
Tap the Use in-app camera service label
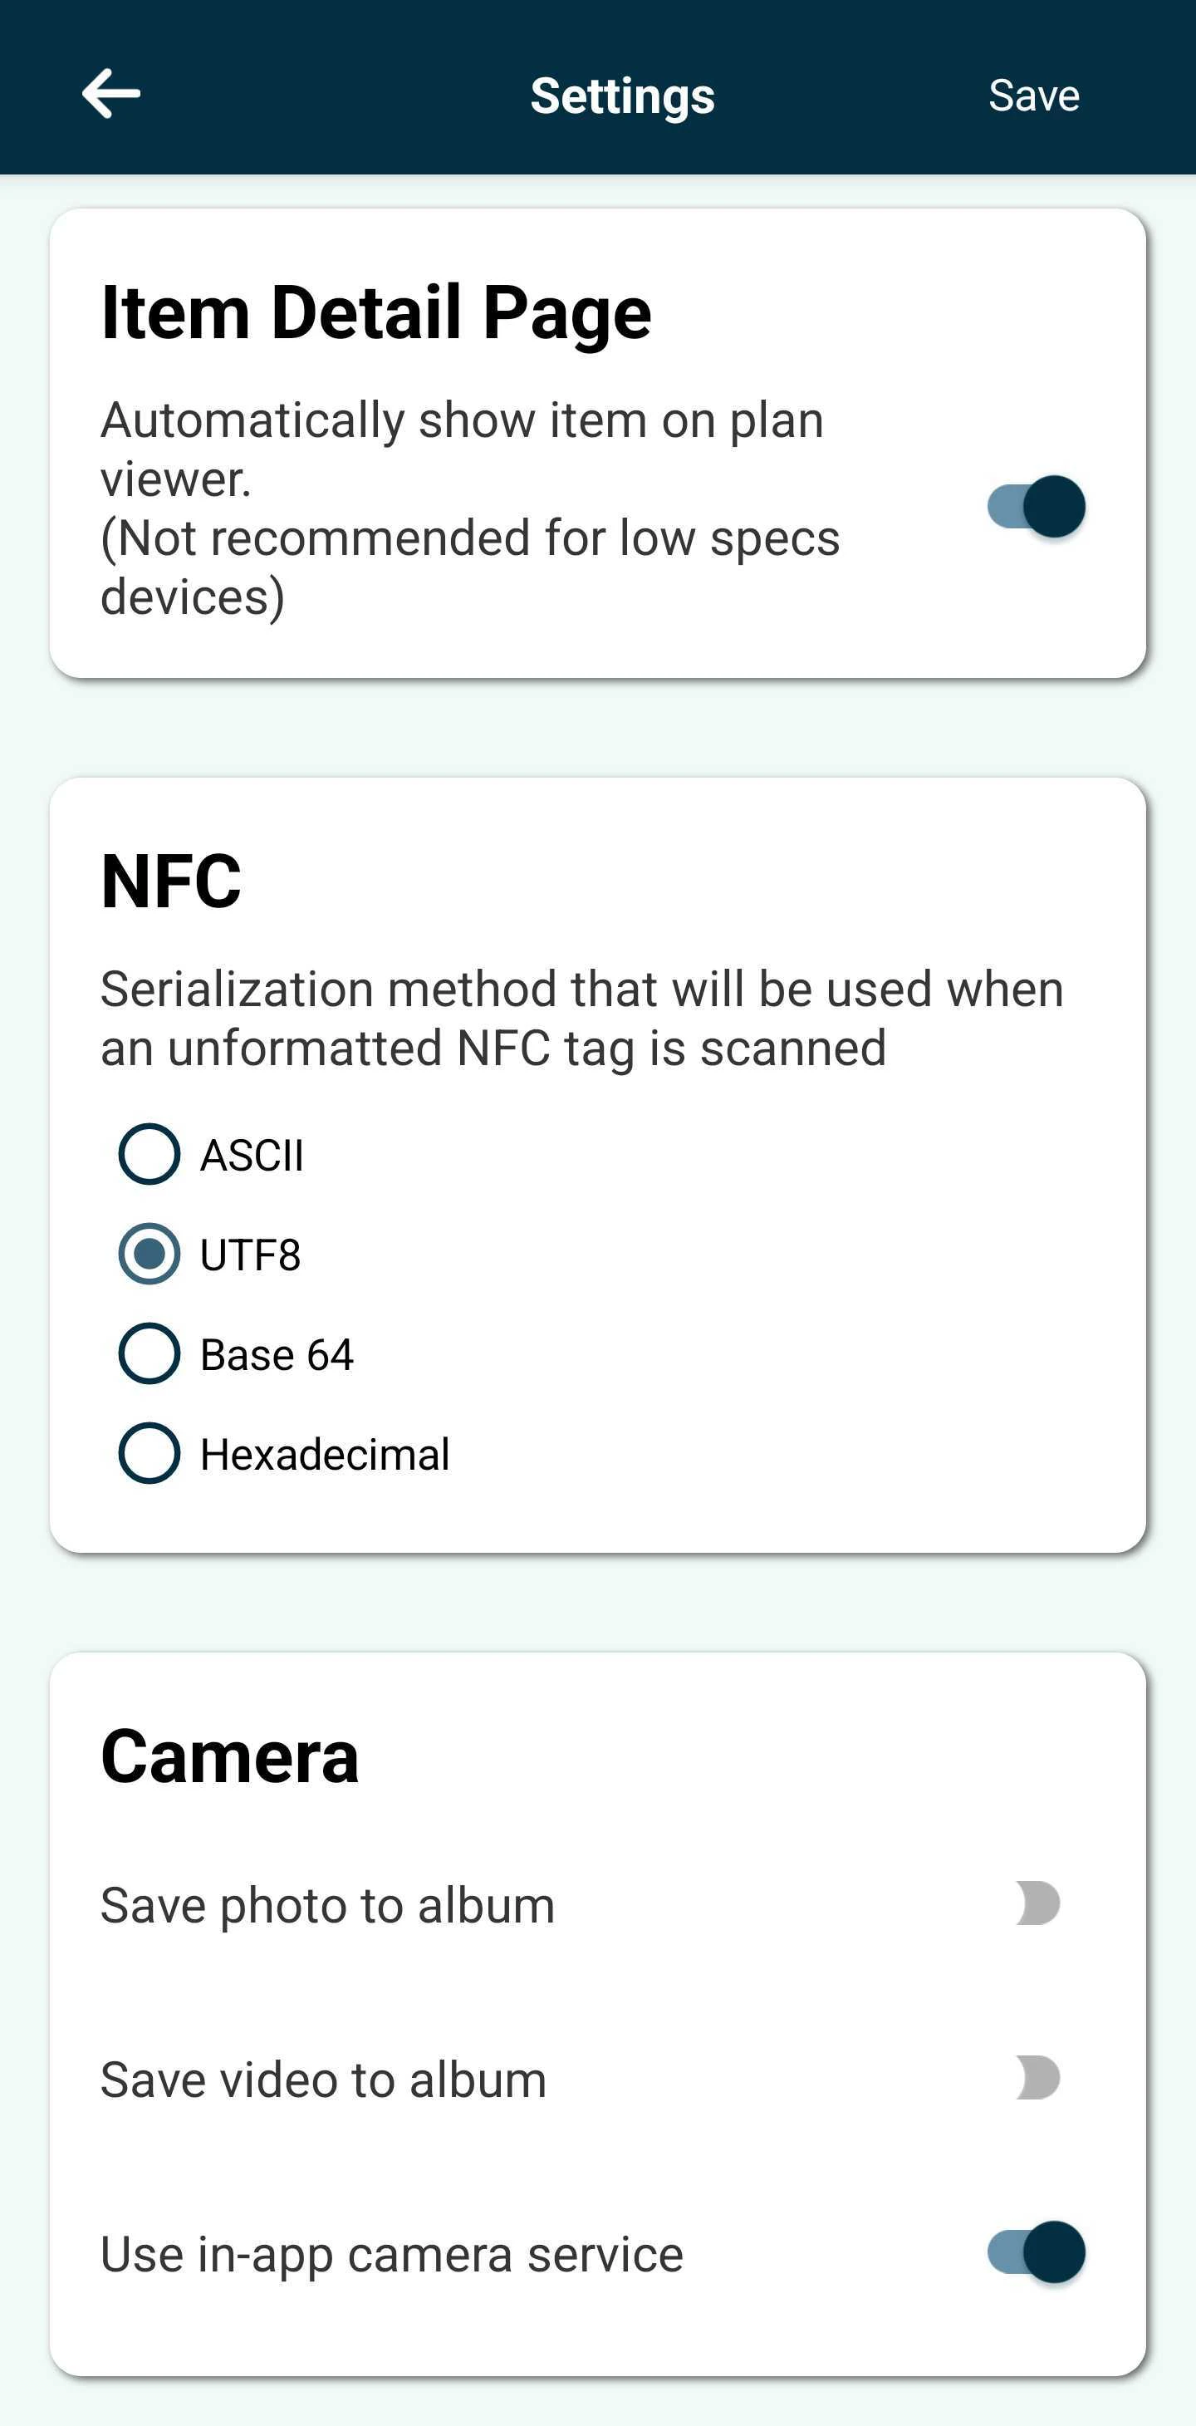(392, 2252)
